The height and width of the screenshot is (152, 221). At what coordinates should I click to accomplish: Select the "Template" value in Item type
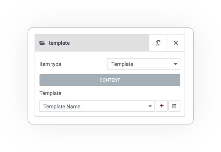pos(122,64)
